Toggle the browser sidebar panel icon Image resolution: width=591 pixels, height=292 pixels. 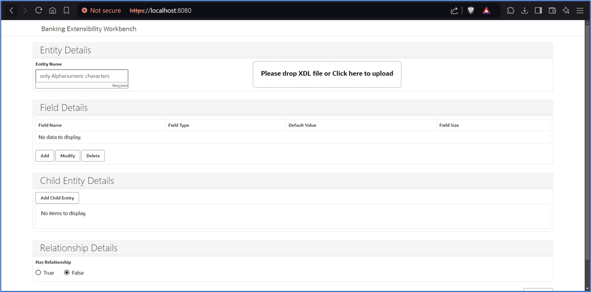point(538,10)
